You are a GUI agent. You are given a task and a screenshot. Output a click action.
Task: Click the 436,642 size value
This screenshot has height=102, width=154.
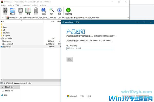click(x=51, y=41)
